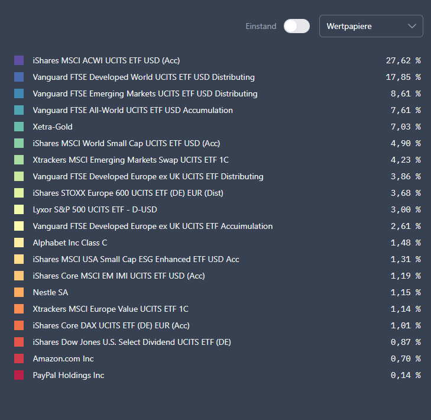The height and width of the screenshot is (420, 431).
Task: Click the Xetra-Gold holding name
Action: [53, 127]
